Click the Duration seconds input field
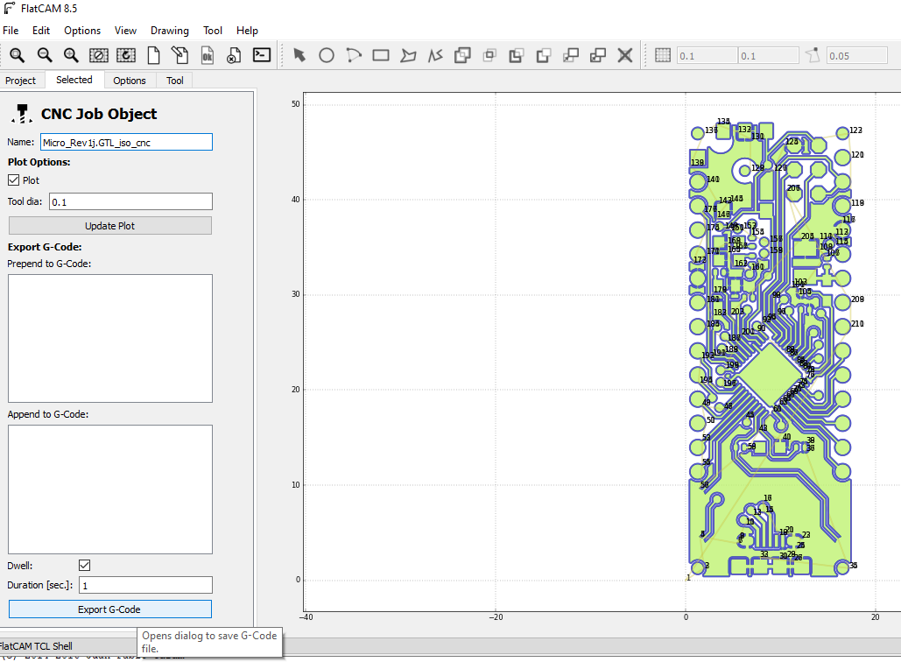 click(x=146, y=585)
